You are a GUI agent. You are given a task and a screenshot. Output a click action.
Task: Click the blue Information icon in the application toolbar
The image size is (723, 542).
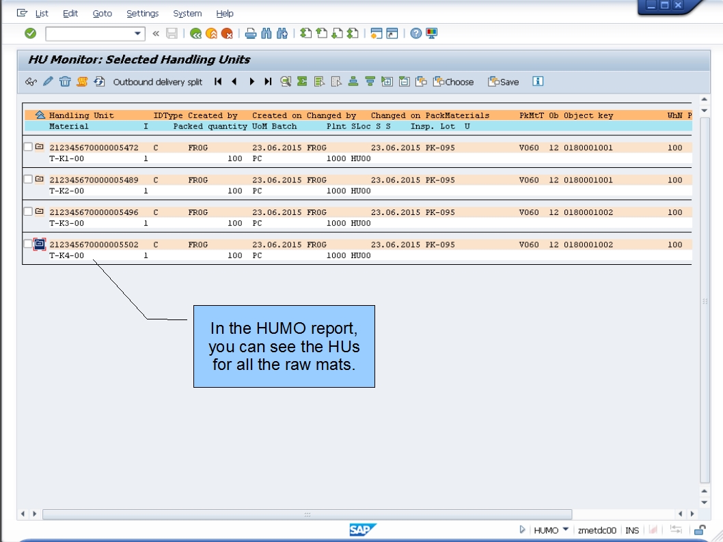538,81
